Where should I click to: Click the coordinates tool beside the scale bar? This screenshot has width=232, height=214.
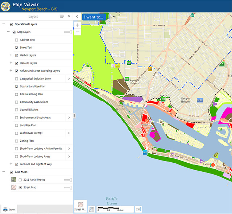coord(92,209)
